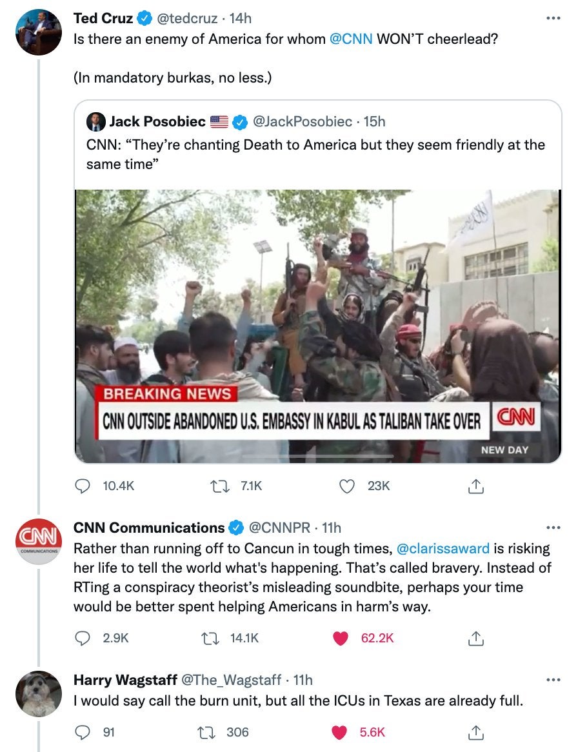Open more options on Harry Wagstaff's tweet
578x752 pixels.
pos(553,680)
